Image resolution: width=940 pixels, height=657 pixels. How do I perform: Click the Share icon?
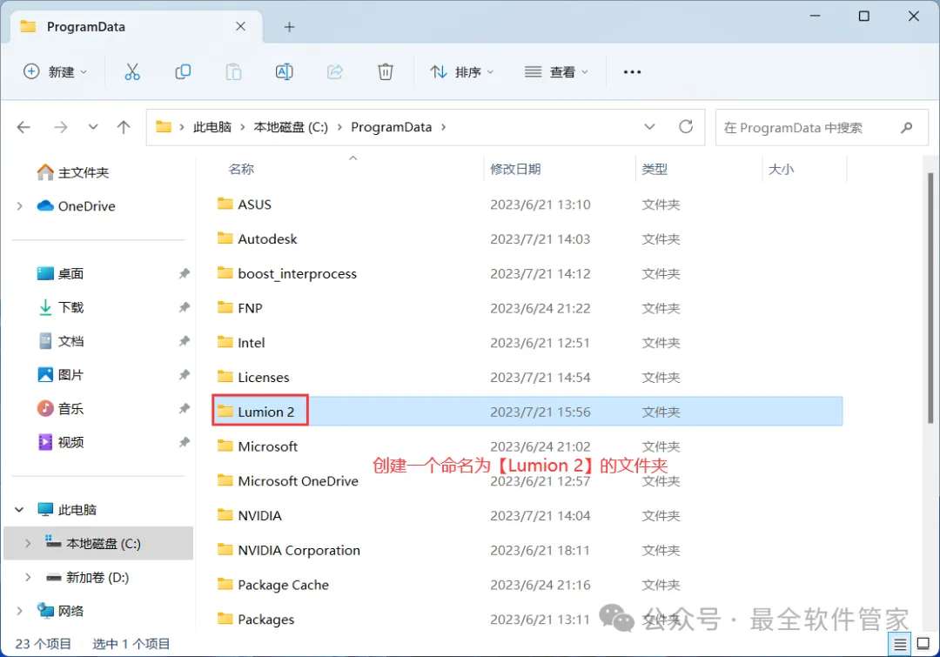[x=335, y=72]
